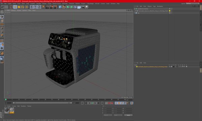Select the Live Selection arrow tool
The image size is (202, 121).
(x=11, y=7)
